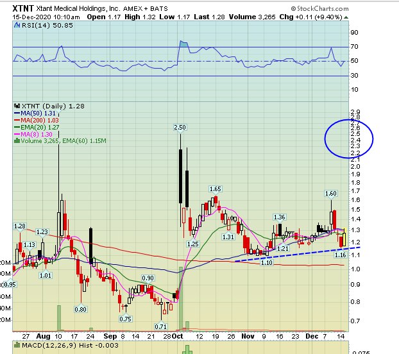Click the Low 1.17 value

pos(174,17)
